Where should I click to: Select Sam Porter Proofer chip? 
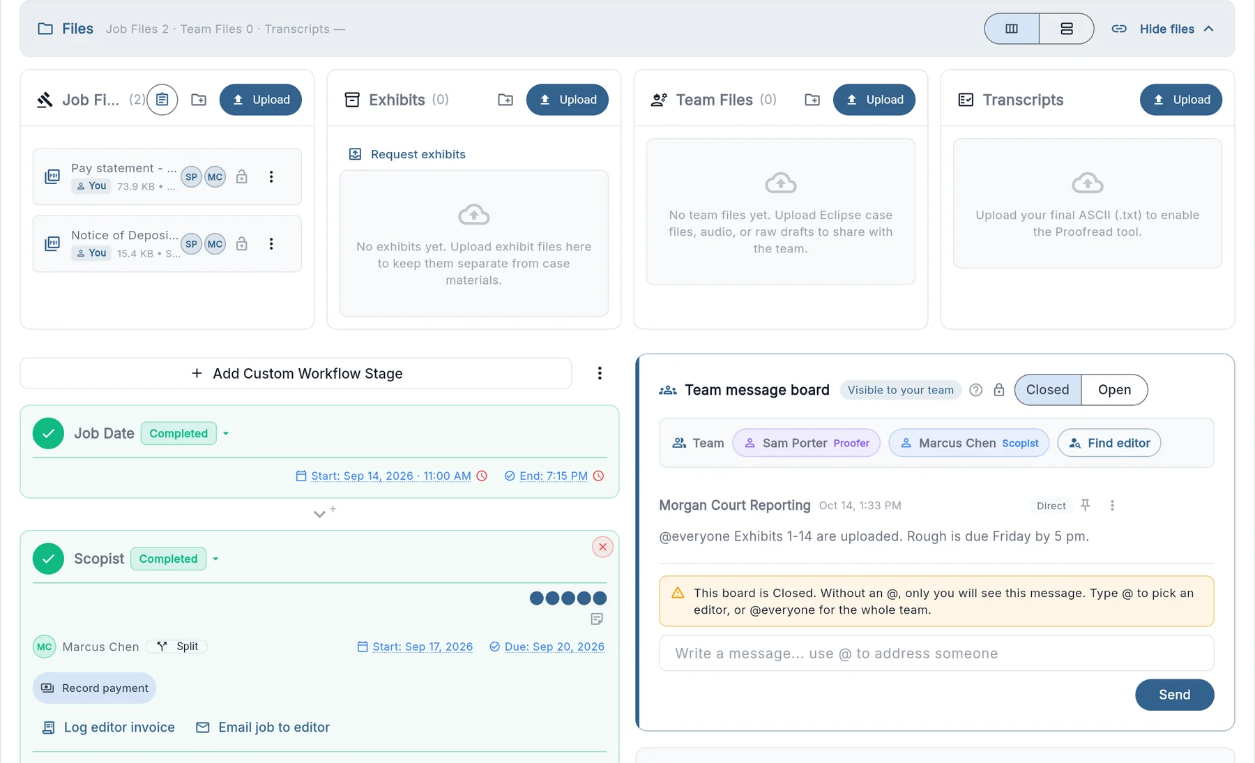(x=807, y=443)
